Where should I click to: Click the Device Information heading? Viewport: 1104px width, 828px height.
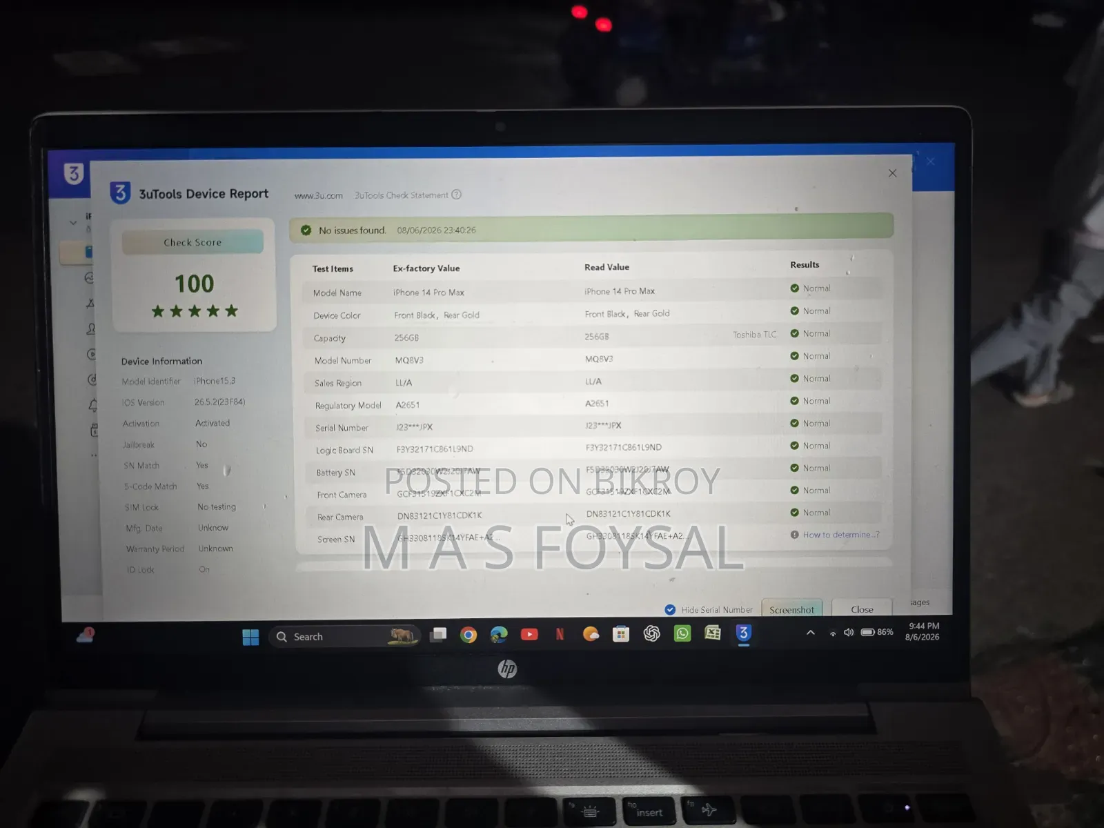click(162, 362)
